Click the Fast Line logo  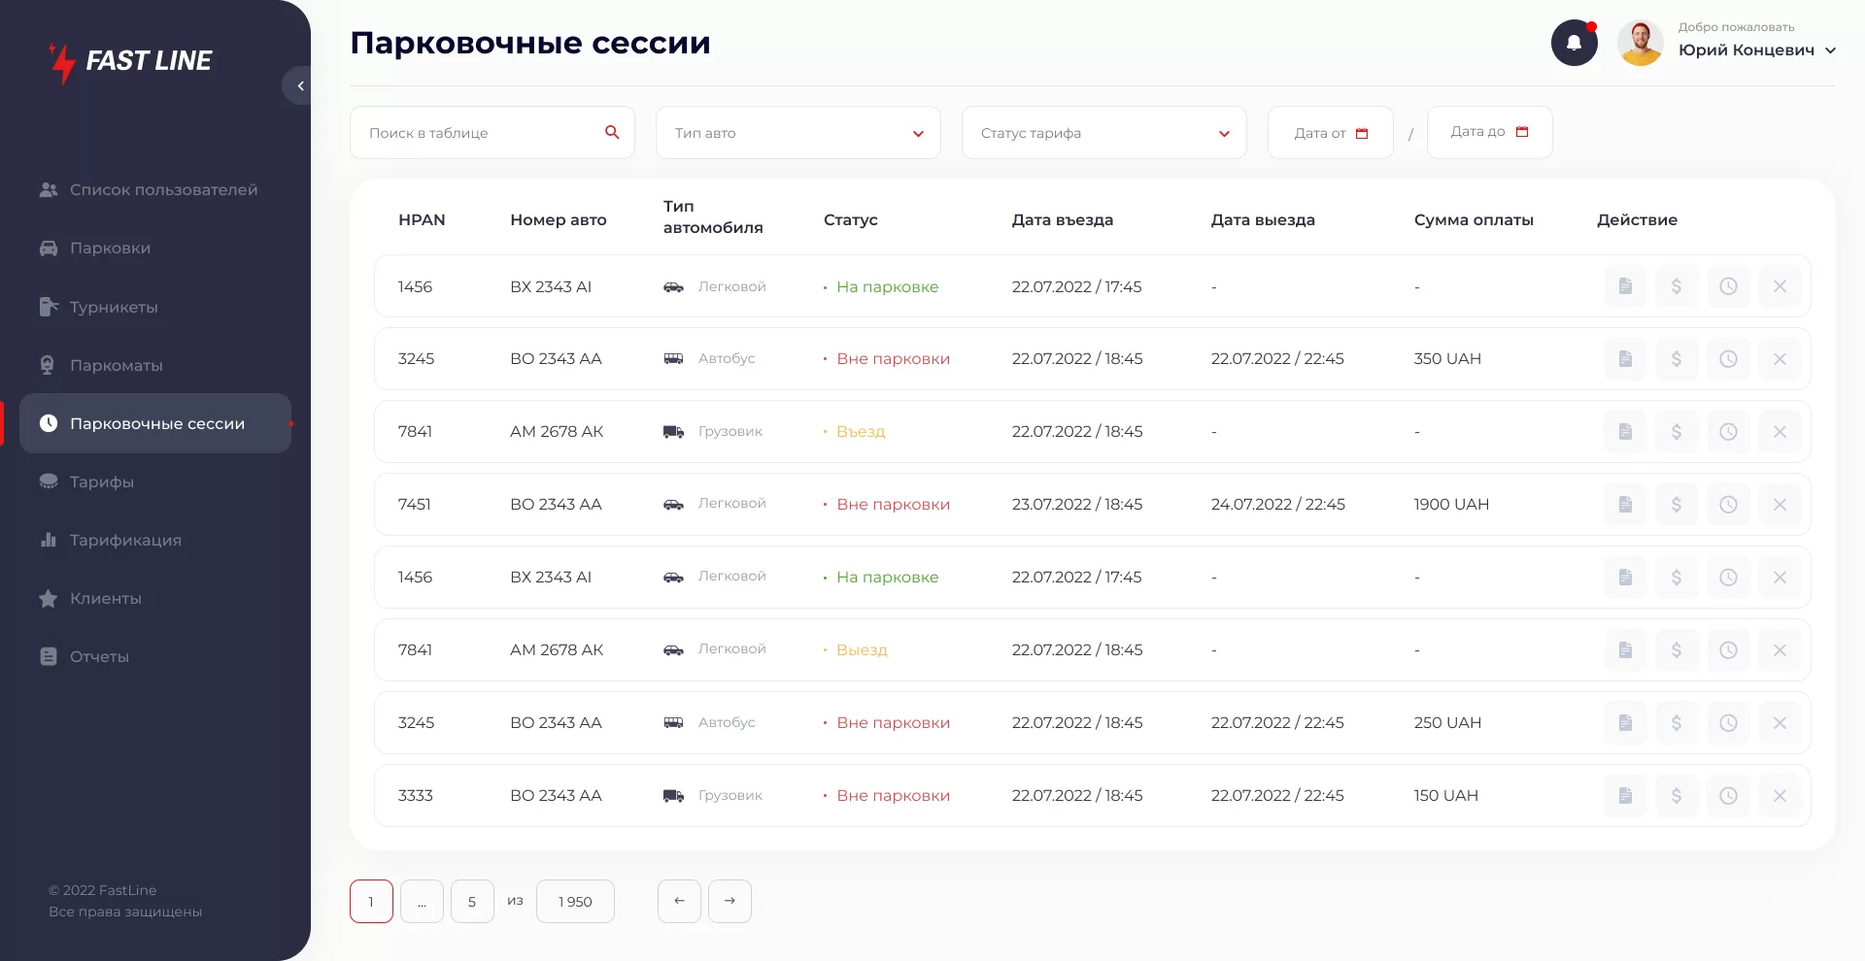(131, 61)
